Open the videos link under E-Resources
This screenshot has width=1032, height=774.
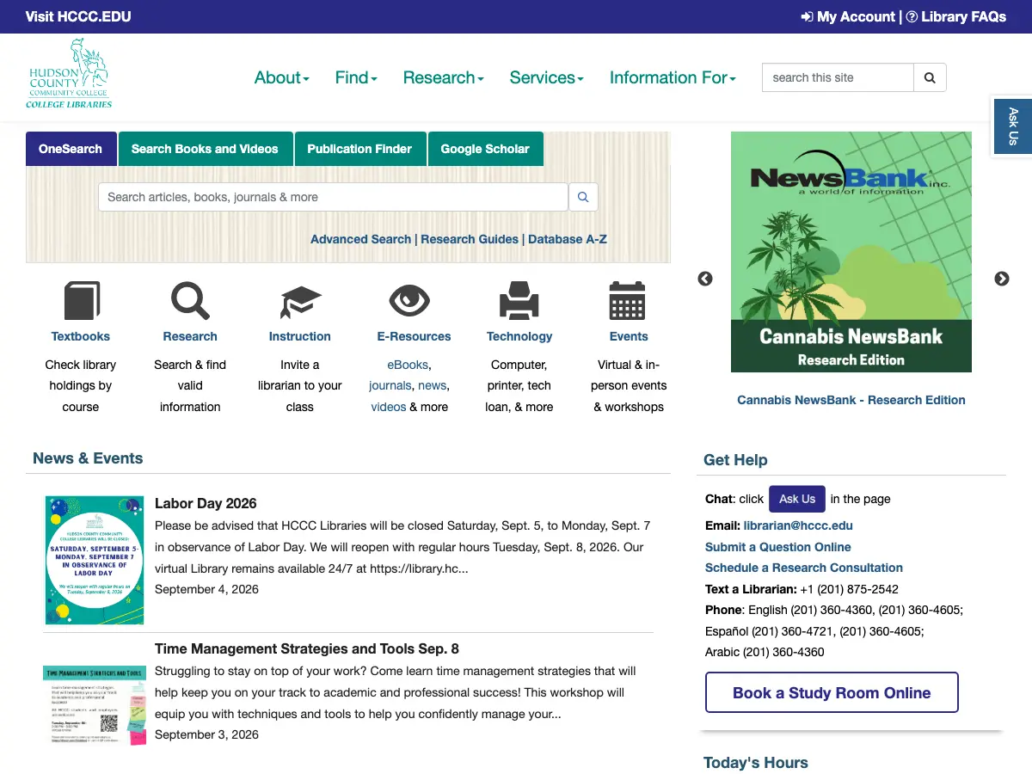tap(389, 407)
